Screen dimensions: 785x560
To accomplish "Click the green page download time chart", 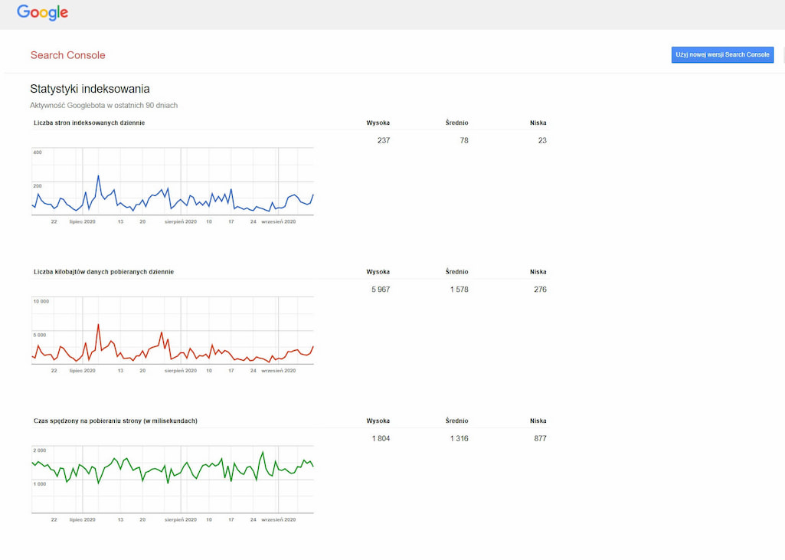I will pyautogui.click(x=172, y=479).
